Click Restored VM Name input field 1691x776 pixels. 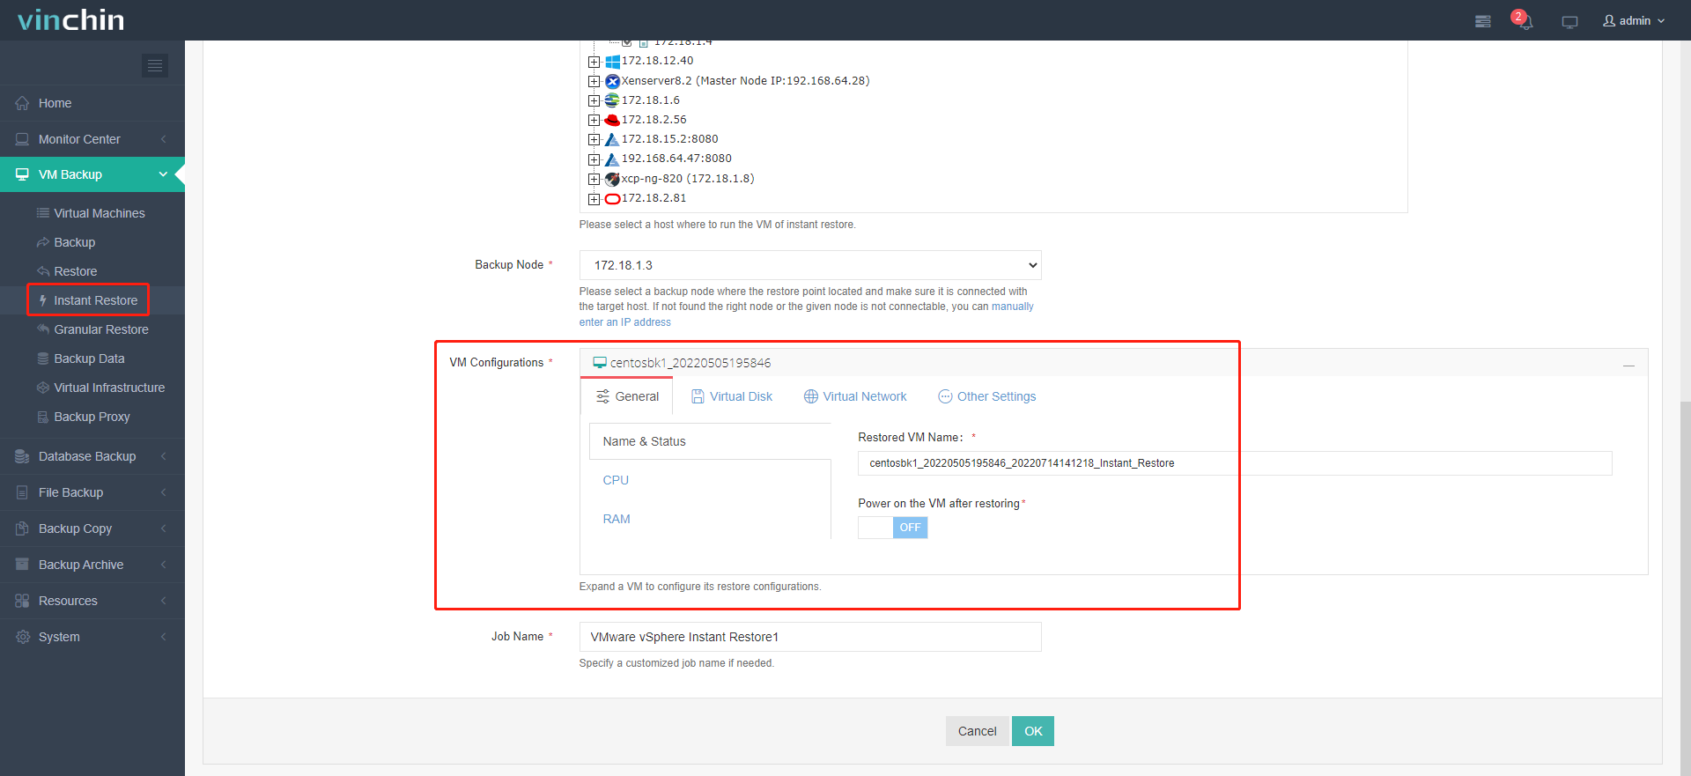[1235, 463]
